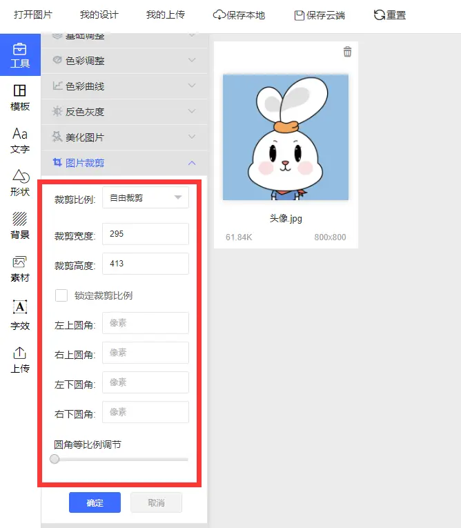Image resolution: width=461 pixels, height=528 pixels.
Task: Click the 反色灰度 icon
Action: tap(57, 111)
